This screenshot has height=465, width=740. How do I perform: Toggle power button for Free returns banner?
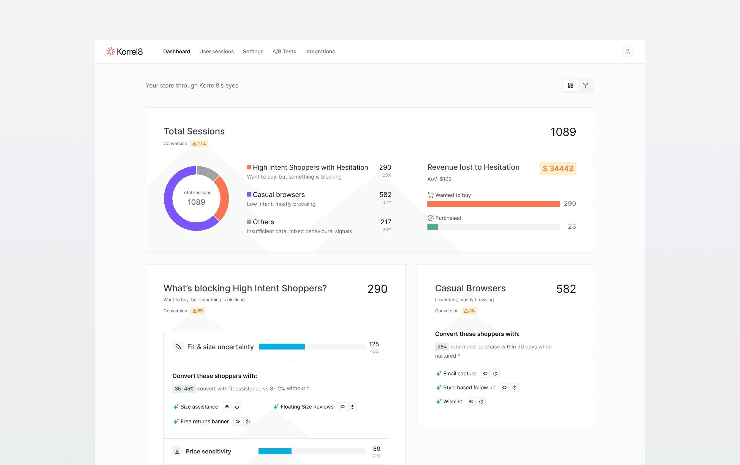coord(248,421)
